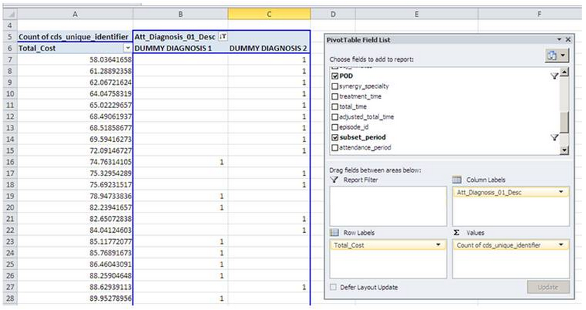
Task: Open Att_Diagnosis_01_Desc dropdown in Column Labels area
Action: tap(561, 192)
